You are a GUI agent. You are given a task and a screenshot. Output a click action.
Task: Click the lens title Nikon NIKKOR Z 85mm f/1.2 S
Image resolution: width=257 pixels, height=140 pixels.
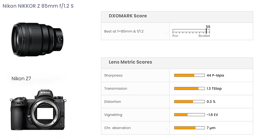tap(38, 6)
